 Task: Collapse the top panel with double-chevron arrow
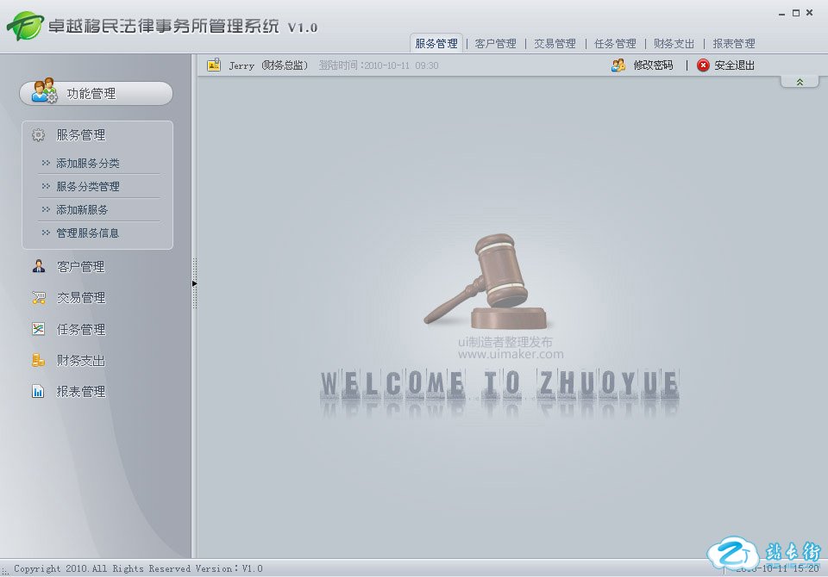pos(800,82)
